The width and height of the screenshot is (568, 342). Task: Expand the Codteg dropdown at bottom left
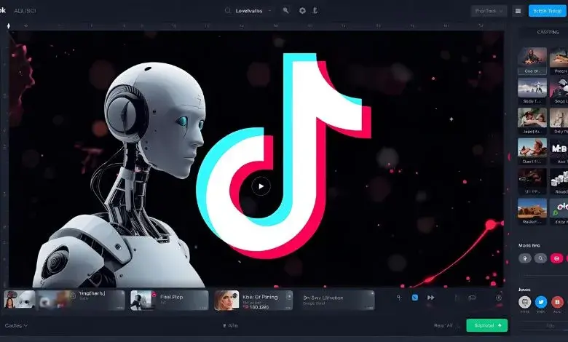[16, 326]
